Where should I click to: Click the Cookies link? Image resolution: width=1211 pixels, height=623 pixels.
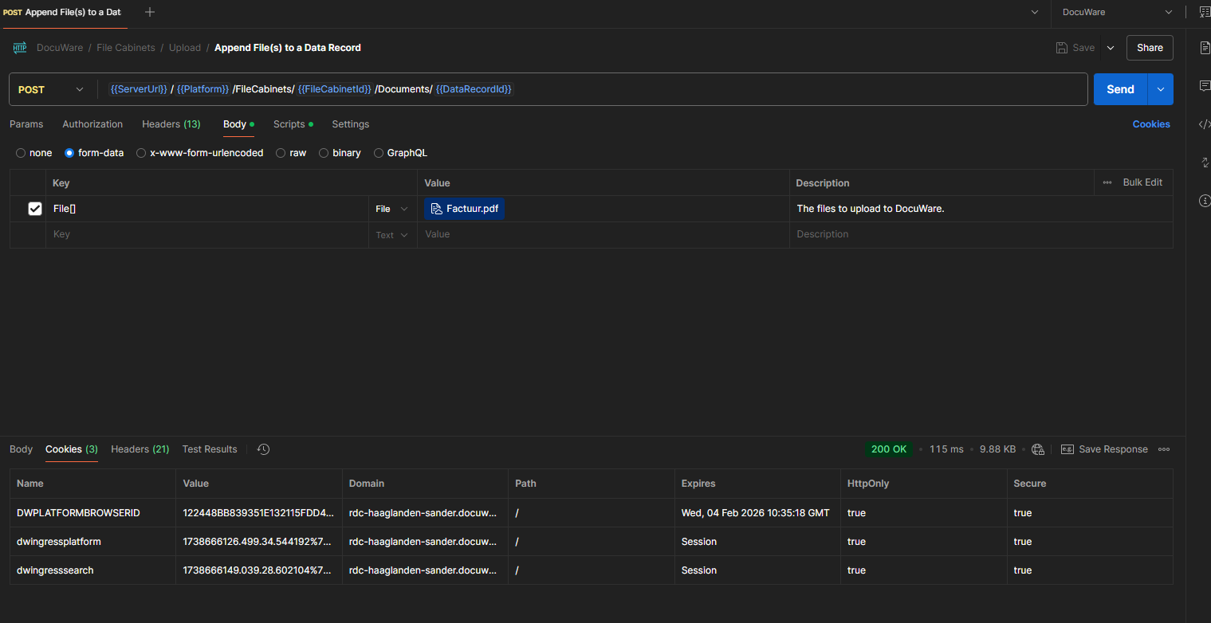click(x=1150, y=124)
